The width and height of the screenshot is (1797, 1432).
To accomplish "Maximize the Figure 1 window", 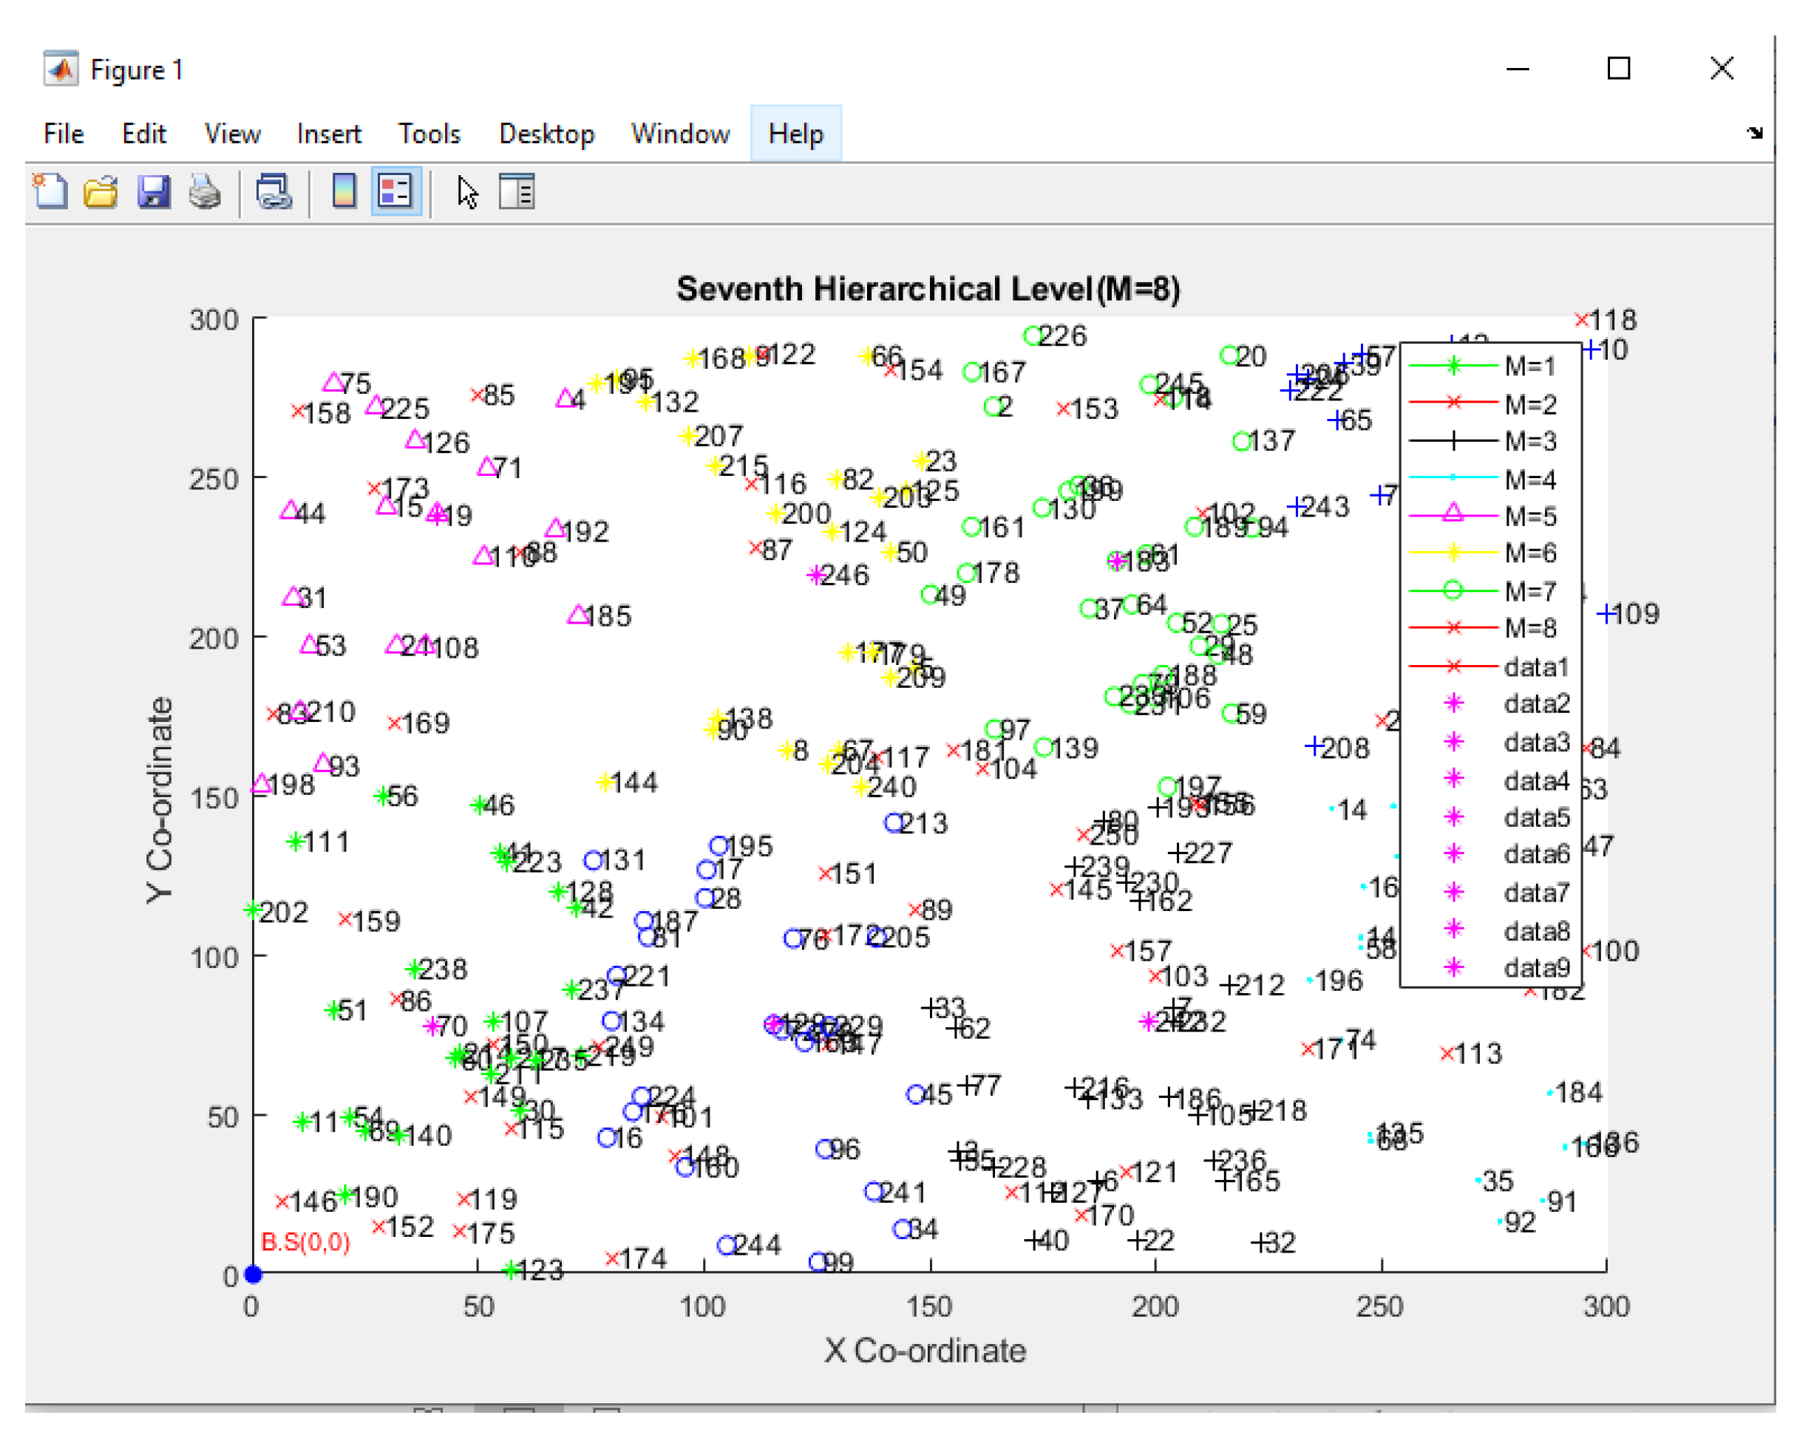I will (1618, 68).
